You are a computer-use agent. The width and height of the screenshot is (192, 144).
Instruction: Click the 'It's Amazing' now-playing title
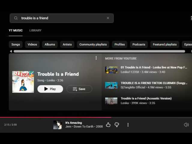73,123
